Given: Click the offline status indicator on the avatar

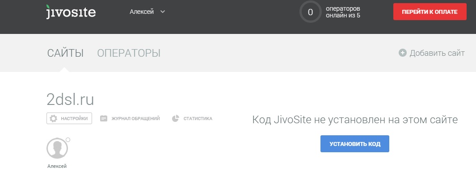Looking at the screenshot, I should 68,140.
